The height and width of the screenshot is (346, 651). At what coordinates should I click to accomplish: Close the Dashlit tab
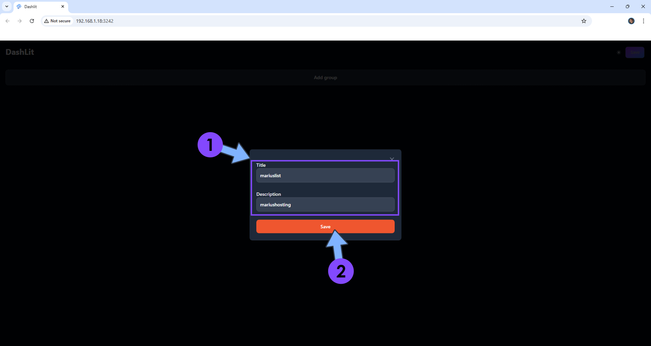(63, 6)
